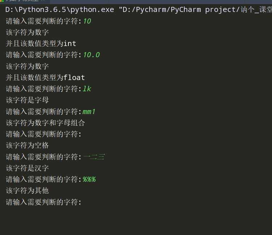Viewport: 272px width, 235px height.
Task: Click the green input value 10.0
Action: click(x=91, y=55)
